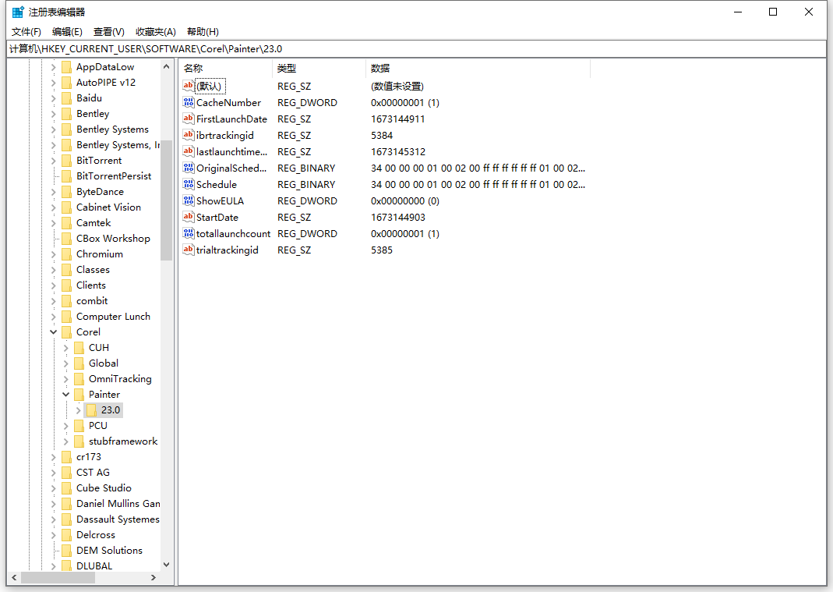Click the Registry Editor app icon in title bar
The width and height of the screenshot is (833, 592).
18,12
